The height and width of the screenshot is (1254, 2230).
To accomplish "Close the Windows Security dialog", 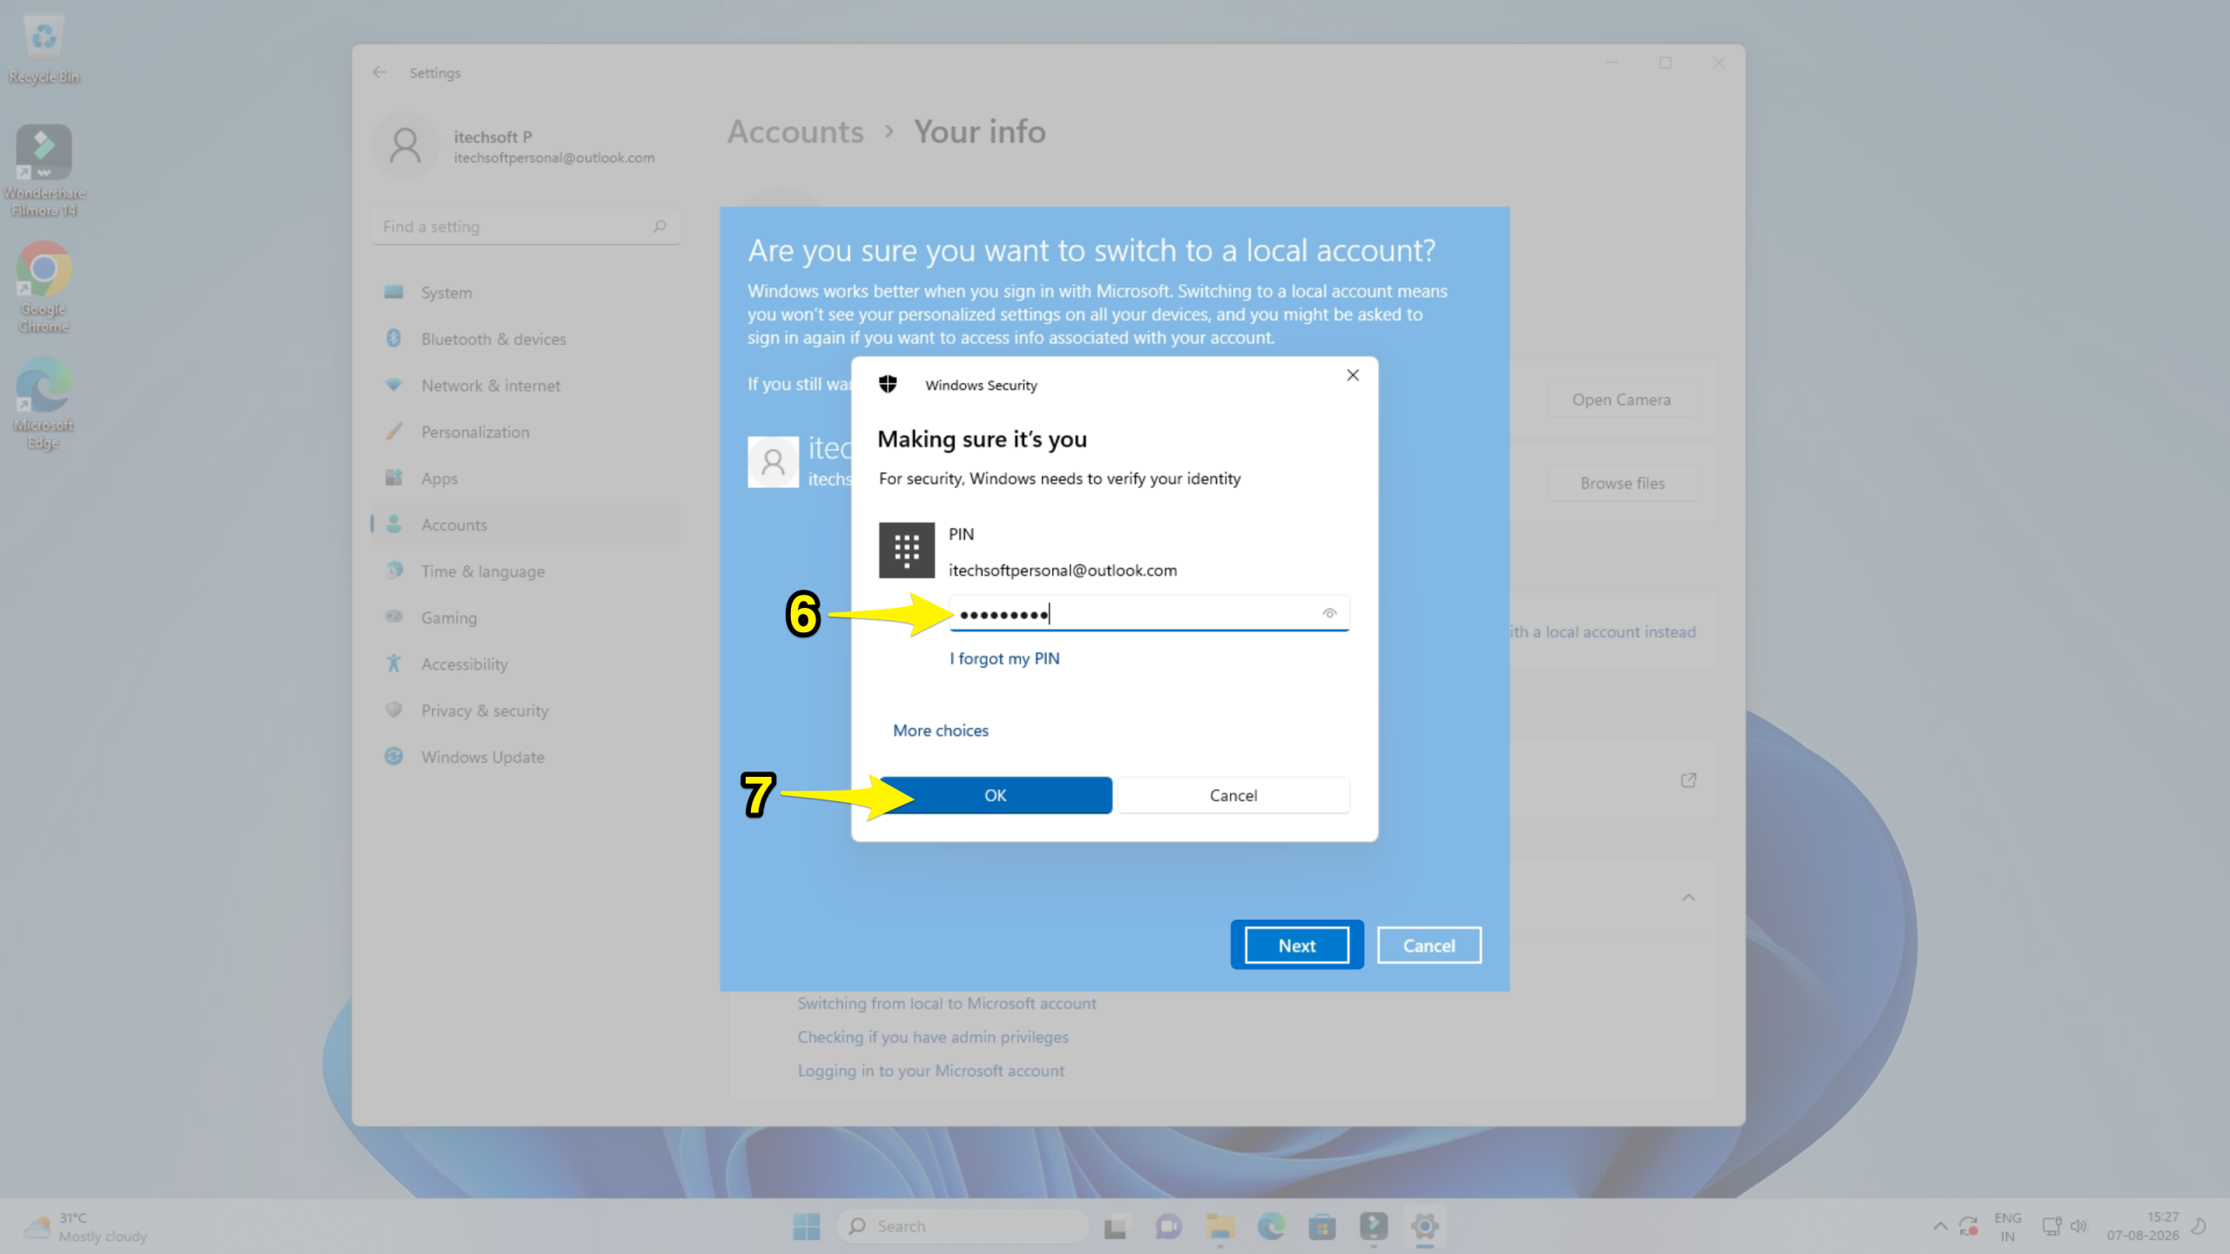I will click(x=1353, y=375).
